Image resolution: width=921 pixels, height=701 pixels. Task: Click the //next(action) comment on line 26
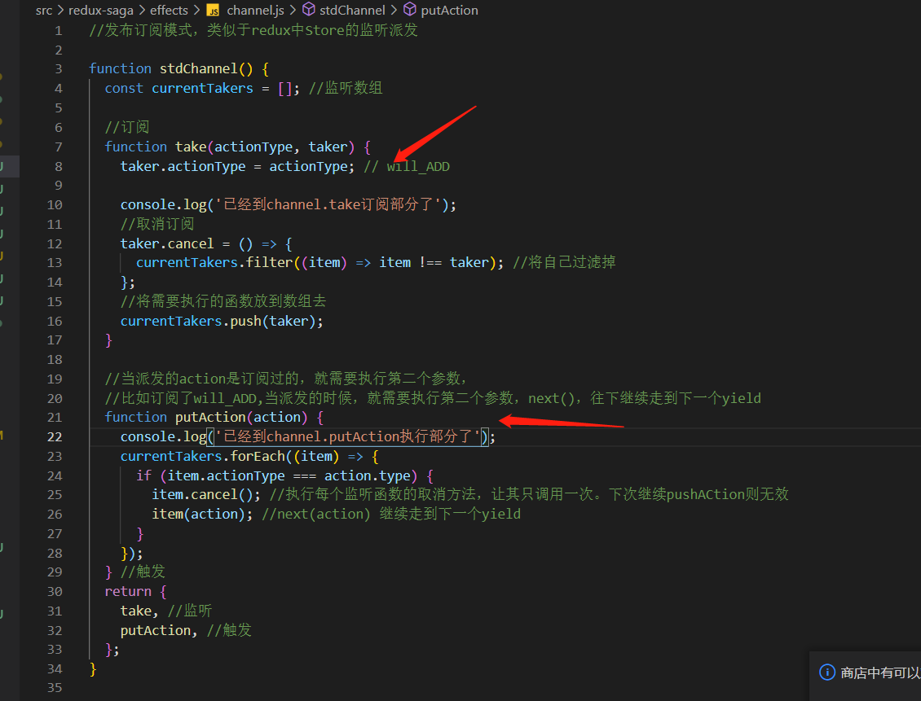coord(391,514)
